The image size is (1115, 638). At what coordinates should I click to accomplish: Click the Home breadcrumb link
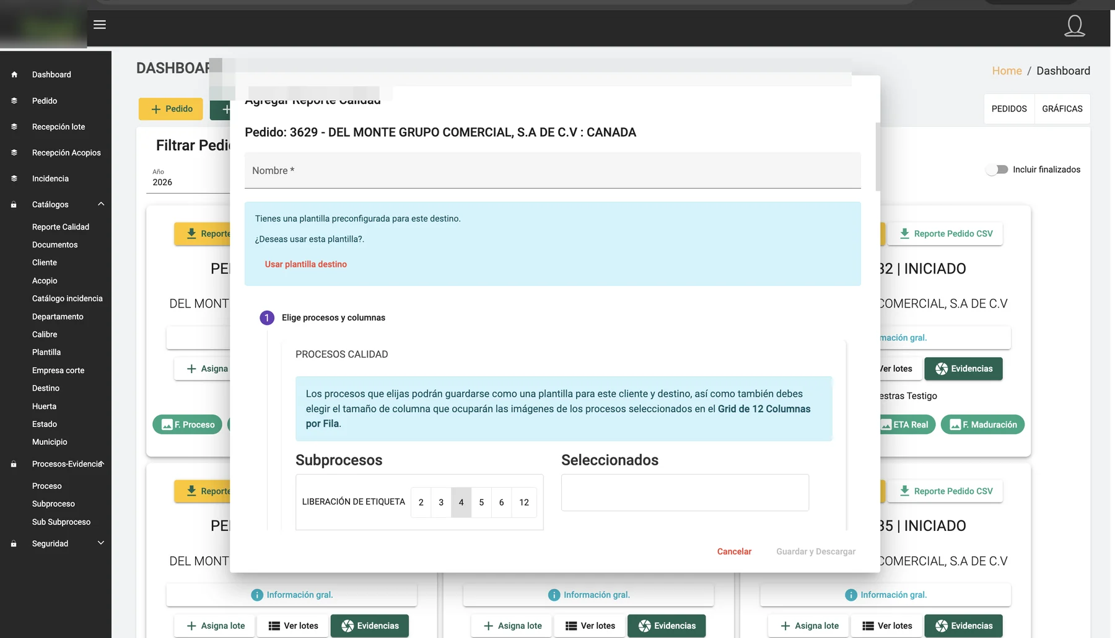[x=1007, y=71]
